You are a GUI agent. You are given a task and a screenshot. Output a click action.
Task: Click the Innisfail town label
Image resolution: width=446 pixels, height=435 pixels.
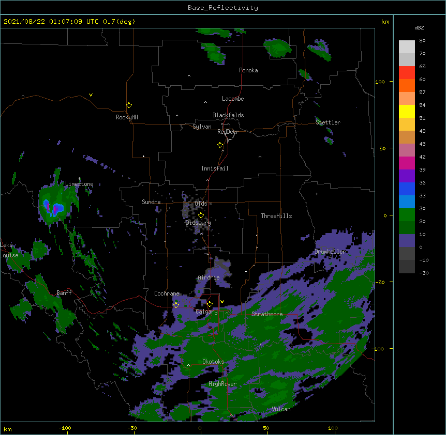point(215,168)
